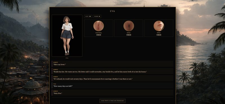Click the YOU speaker label
The width and height of the screenshot is (225, 104).
pyautogui.click(x=55, y=84)
